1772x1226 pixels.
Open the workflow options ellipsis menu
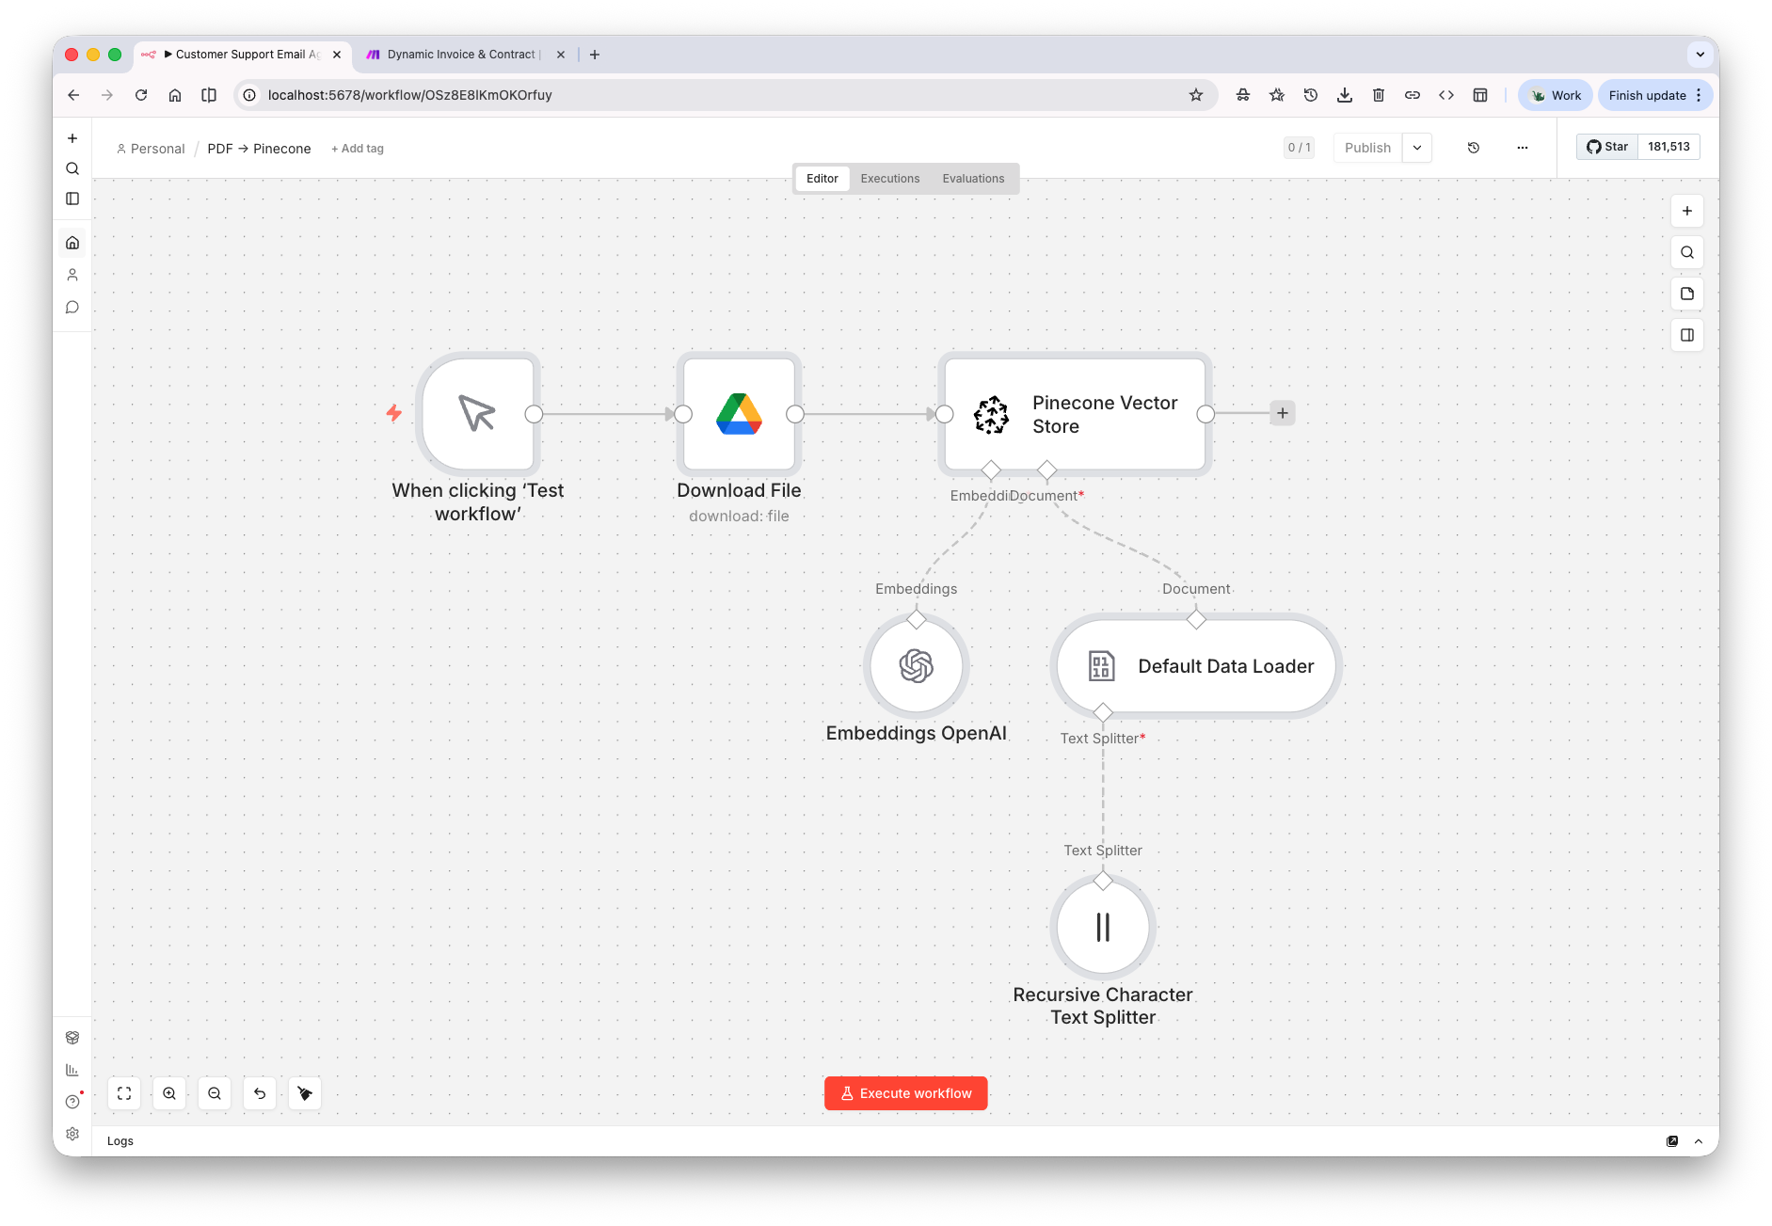[1522, 147]
